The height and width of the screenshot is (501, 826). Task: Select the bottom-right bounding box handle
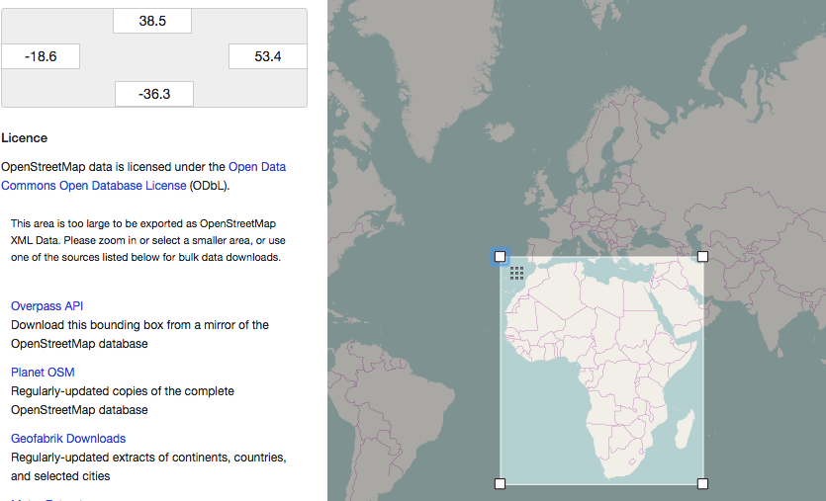click(x=703, y=483)
